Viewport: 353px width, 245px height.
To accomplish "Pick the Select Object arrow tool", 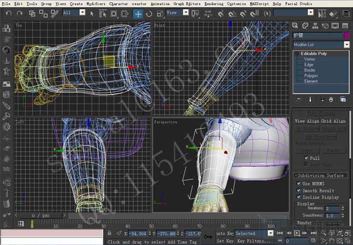I will (x=92, y=14).
